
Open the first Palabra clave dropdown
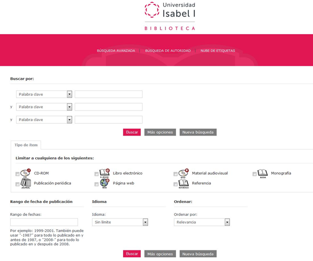point(44,94)
